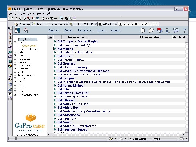Open the Office location dropdown in status bar
The width and height of the screenshot is (196, 147).
pyautogui.click(x=165, y=139)
